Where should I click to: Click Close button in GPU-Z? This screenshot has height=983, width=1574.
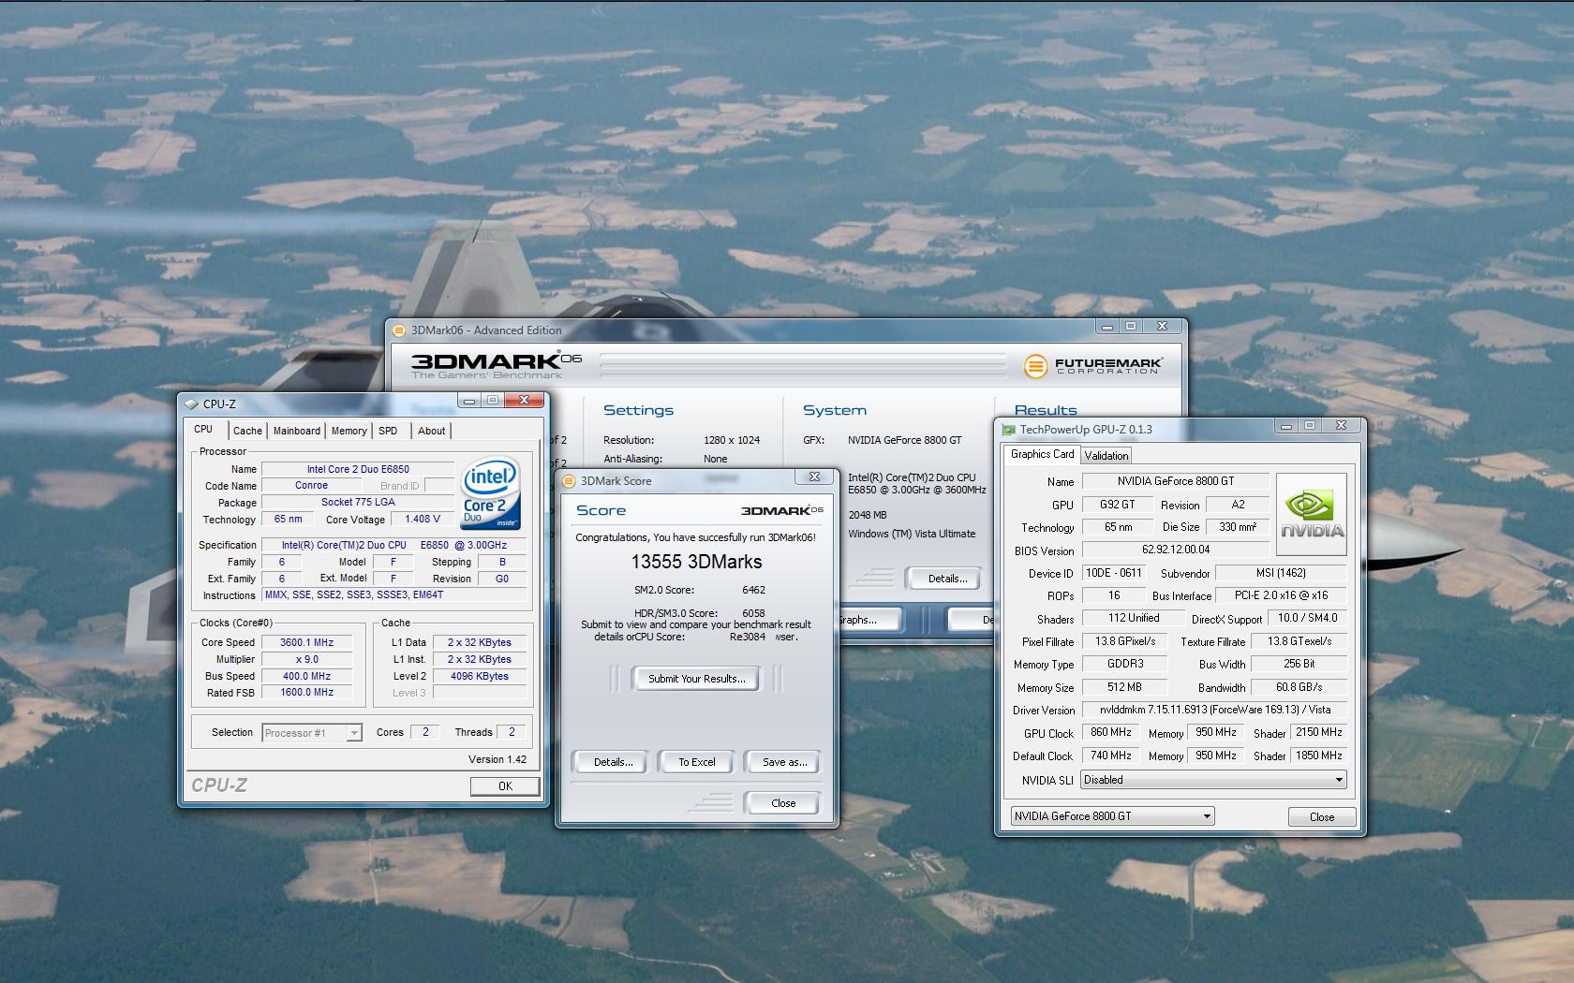(x=1322, y=817)
